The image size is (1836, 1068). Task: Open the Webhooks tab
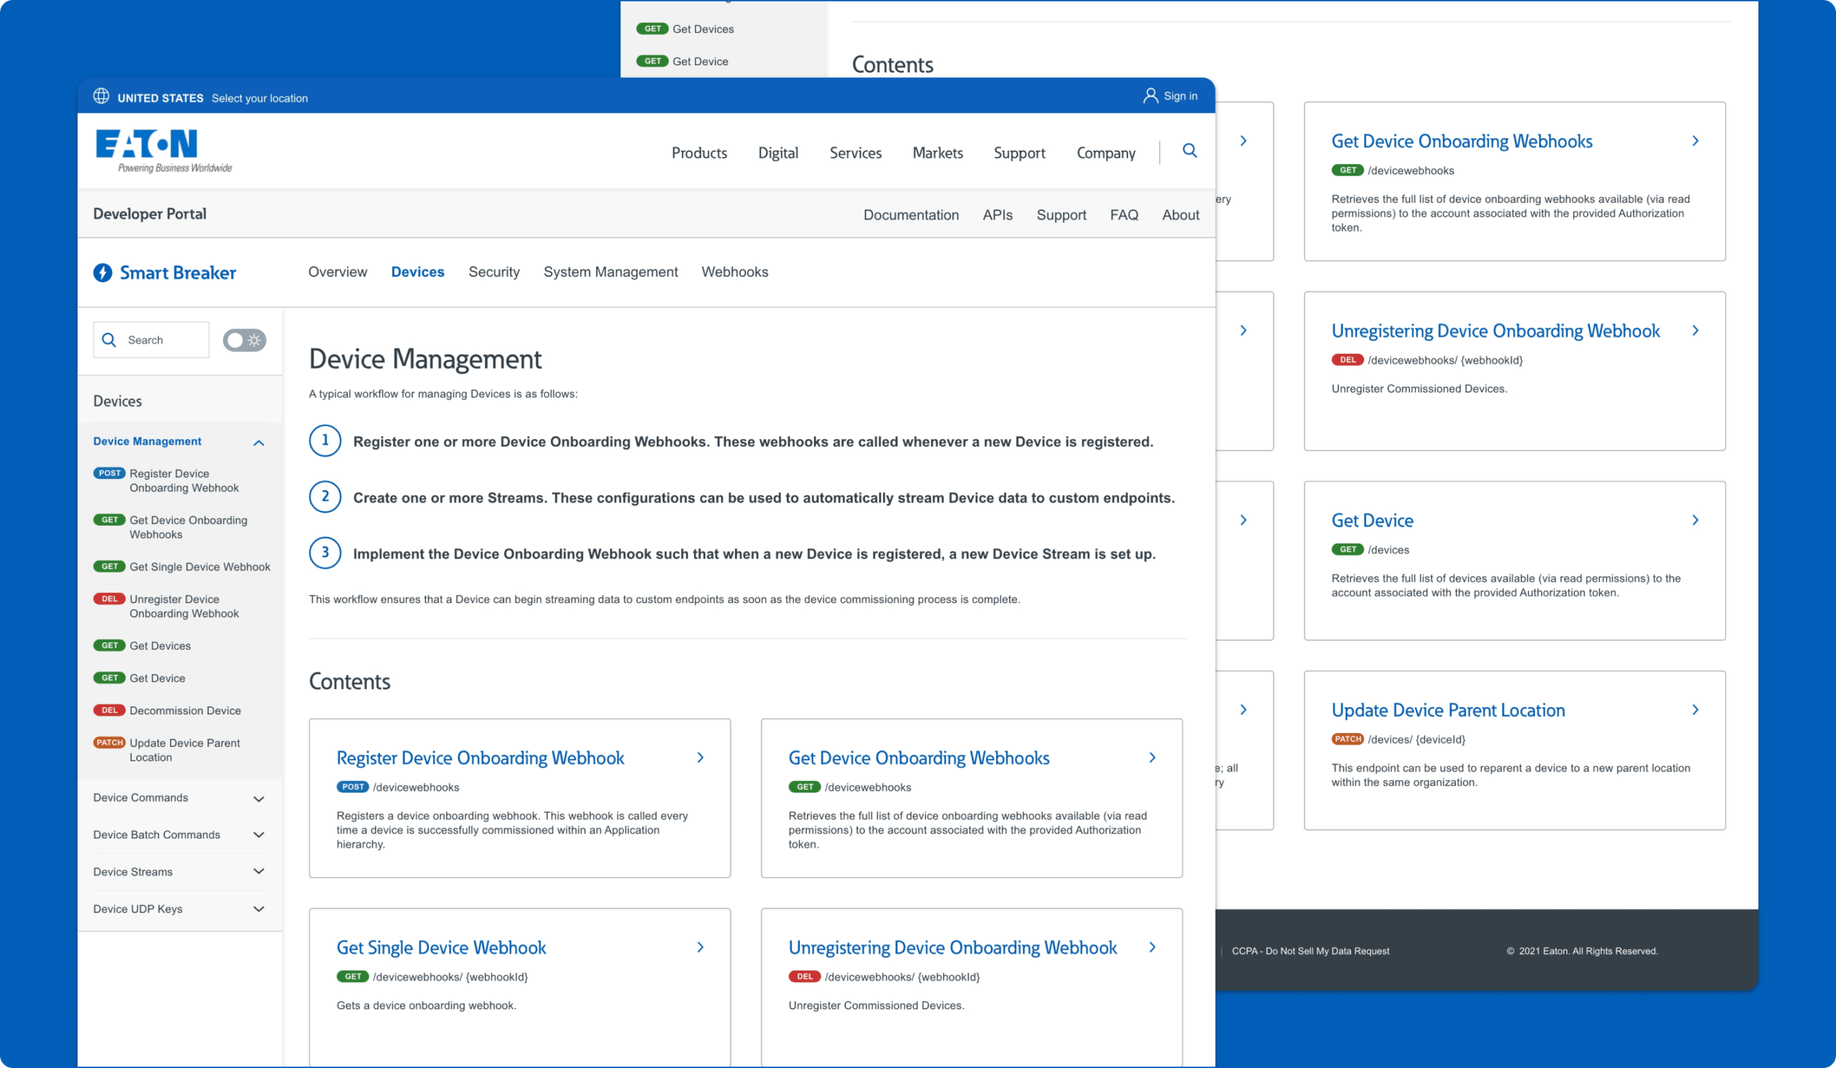734,272
